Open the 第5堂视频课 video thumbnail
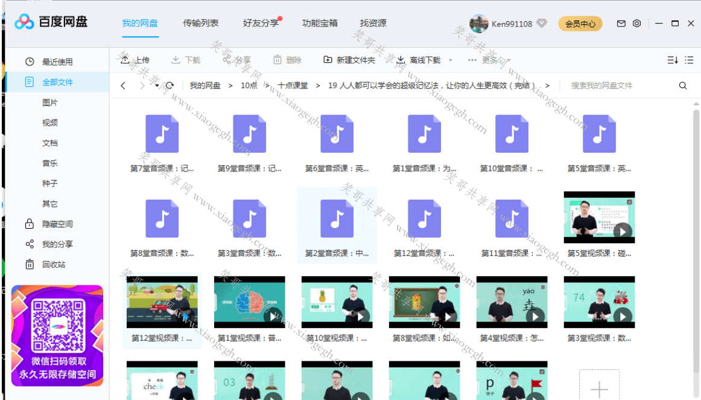The height and width of the screenshot is (400, 701). [599, 217]
